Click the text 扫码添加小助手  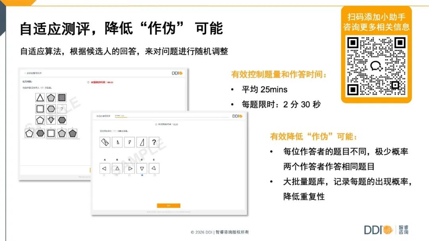tap(376, 17)
